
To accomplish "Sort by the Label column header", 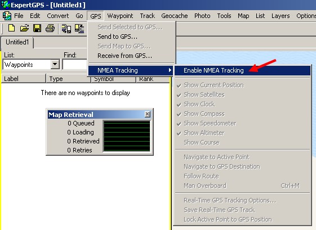I will click(x=24, y=79).
